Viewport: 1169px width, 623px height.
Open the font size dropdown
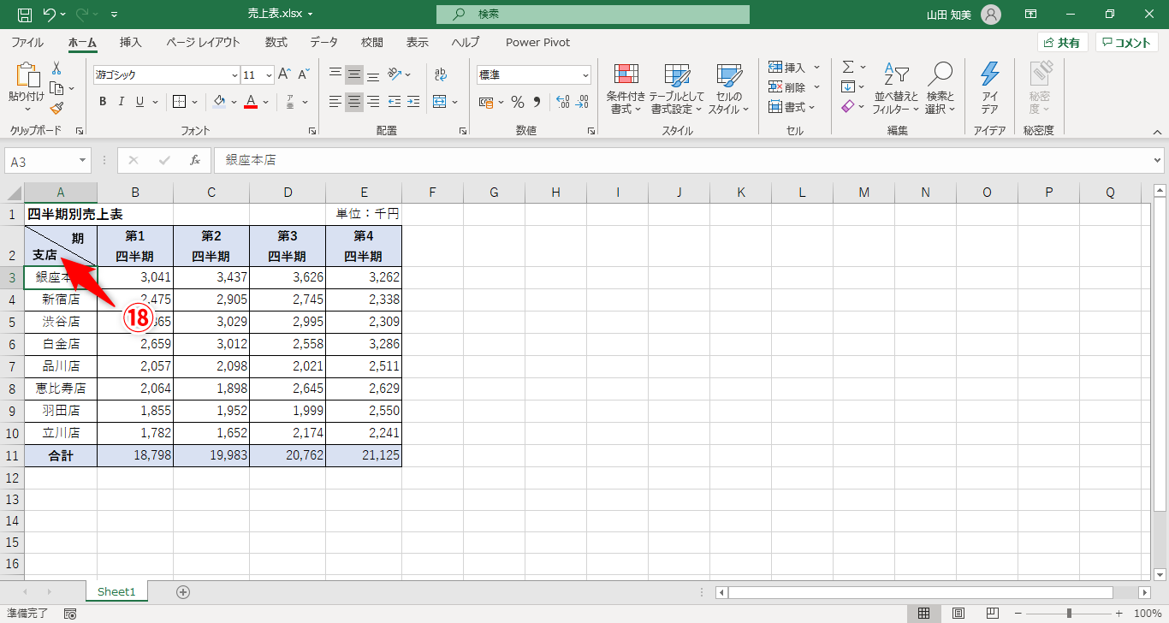point(270,75)
